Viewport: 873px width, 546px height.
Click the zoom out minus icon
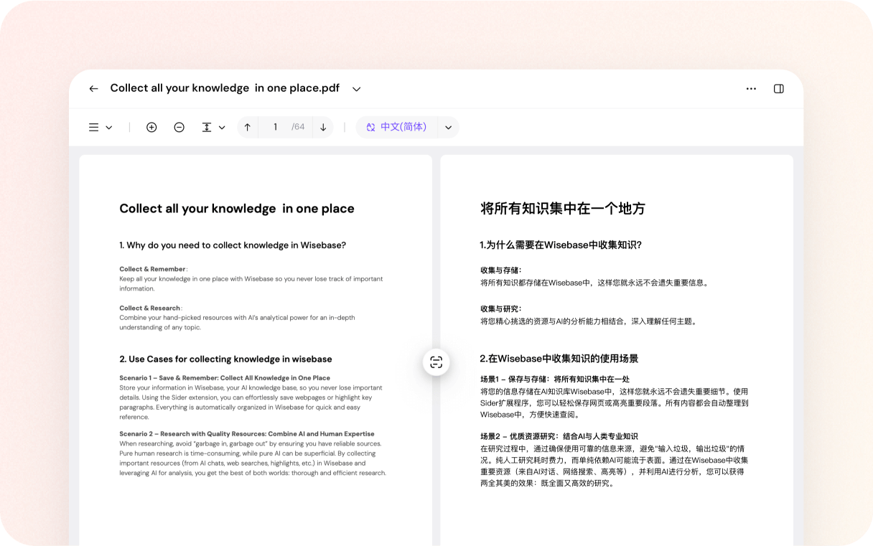(x=179, y=127)
